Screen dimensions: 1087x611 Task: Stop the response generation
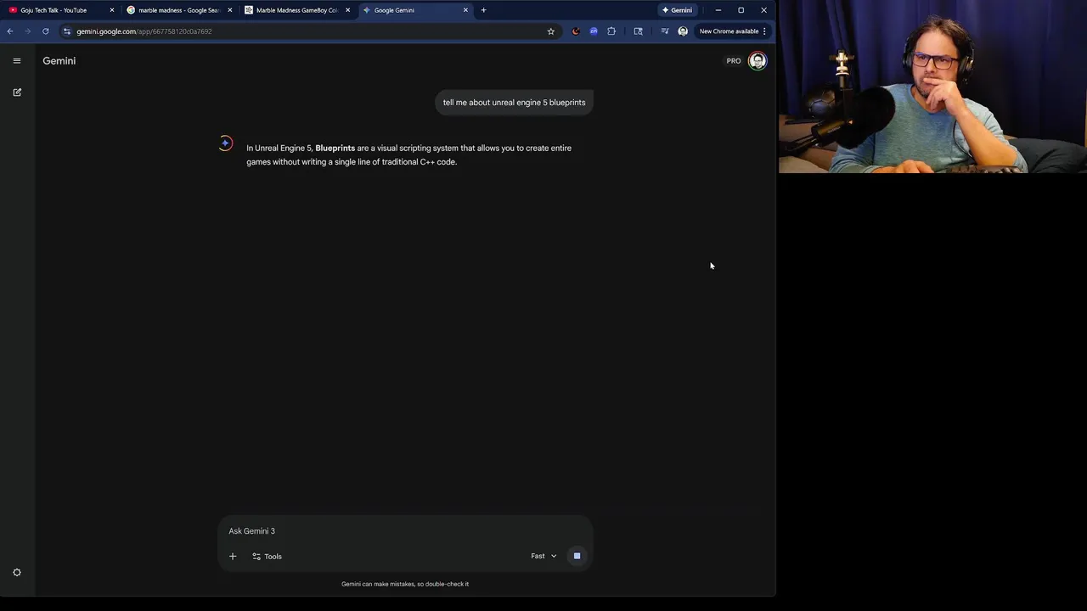click(x=577, y=557)
